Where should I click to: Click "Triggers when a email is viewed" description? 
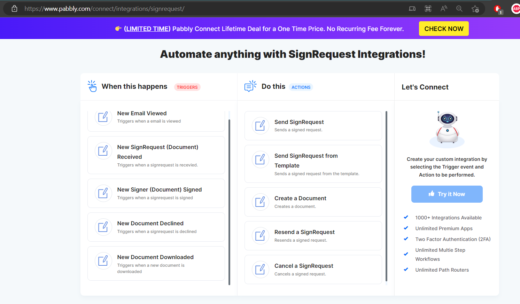tap(149, 121)
